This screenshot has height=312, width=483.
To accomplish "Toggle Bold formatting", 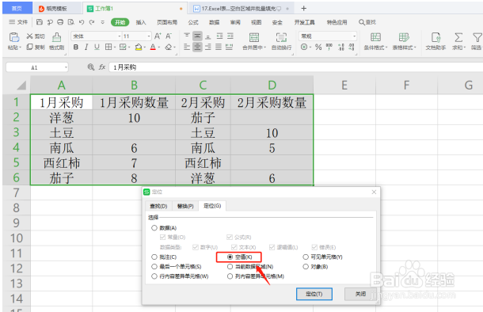I will tap(76, 48).
